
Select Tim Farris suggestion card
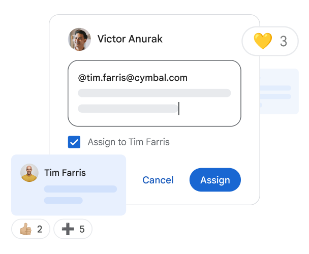click(x=69, y=185)
